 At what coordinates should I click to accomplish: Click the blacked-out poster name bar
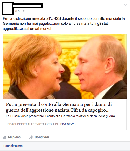point(27,6)
